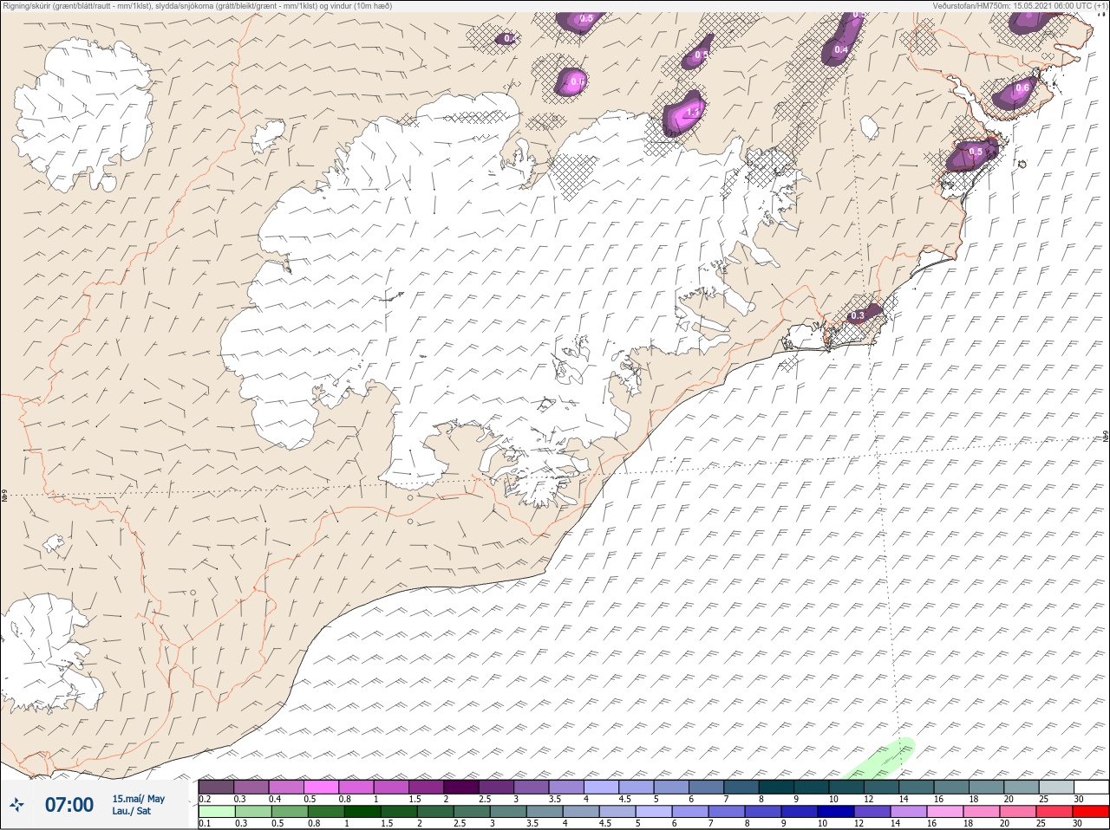Screen dimensions: 1110x830
Task: Click the 1.1 precipitation value on the map
Action: [693, 113]
